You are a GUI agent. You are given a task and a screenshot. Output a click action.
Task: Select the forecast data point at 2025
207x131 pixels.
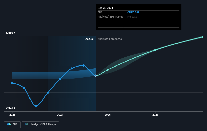point(108,70)
